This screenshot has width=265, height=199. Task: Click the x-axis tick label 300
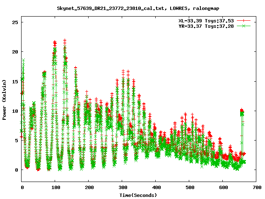(x=123, y=187)
